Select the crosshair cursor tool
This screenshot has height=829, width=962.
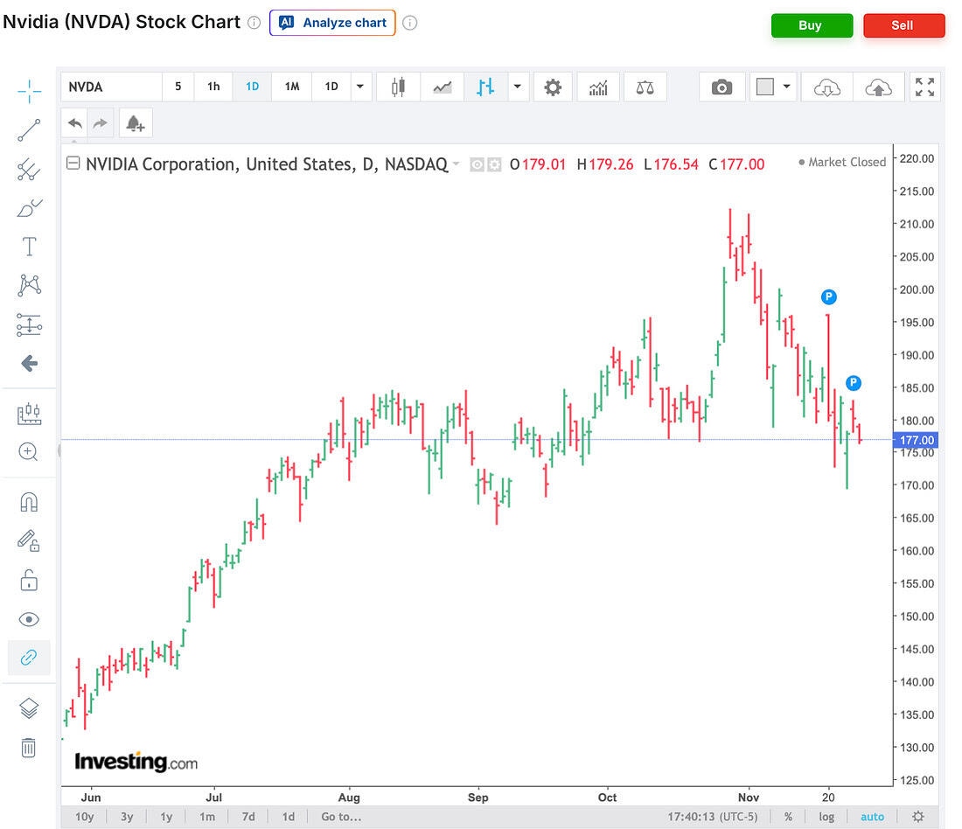point(29,92)
